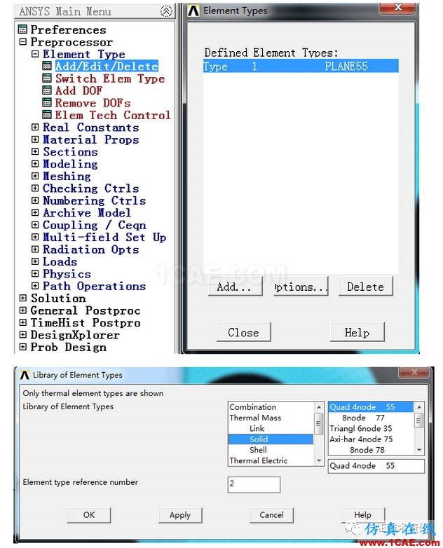Click the Add DOF icon
The height and width of the screenshot is (548, 443).
click(x=47, y=90)
